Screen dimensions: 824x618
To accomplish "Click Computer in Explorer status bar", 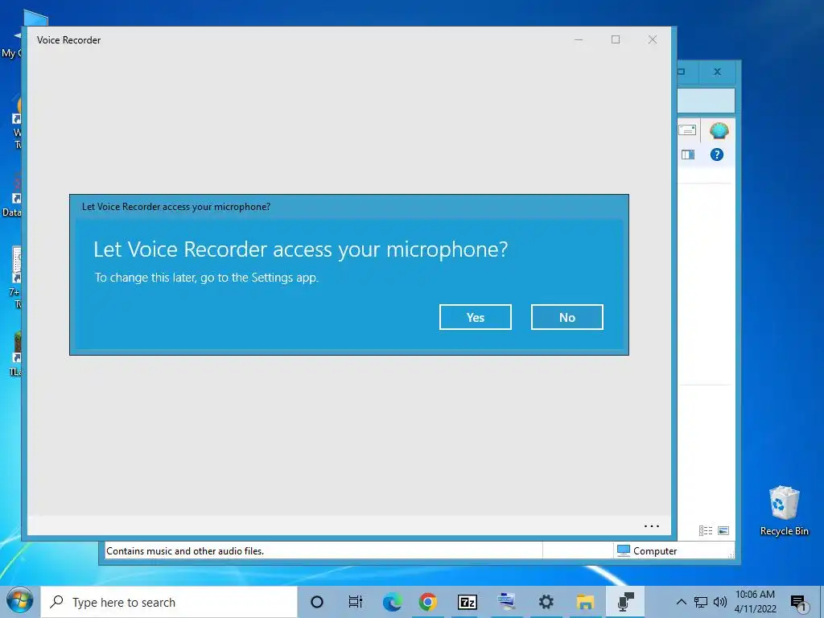I will [x=647, y=550].
